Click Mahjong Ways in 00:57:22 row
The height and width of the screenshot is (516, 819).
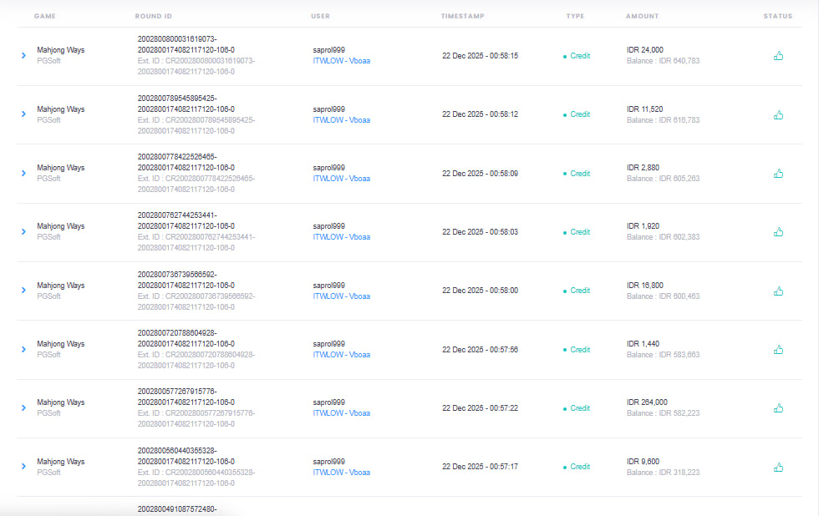tap(60, 402)
